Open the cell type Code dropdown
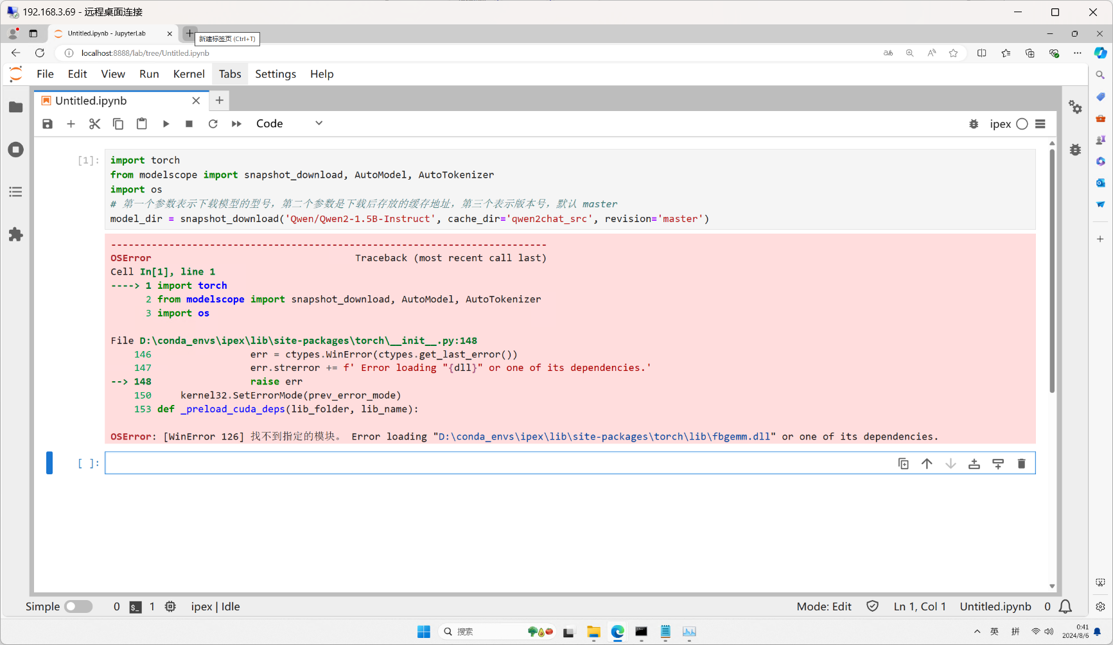The width and height of the screenshot is (1113, 645). coord(289,124)
